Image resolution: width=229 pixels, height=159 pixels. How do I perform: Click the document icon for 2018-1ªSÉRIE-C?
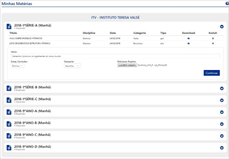[x=9, y=100]
